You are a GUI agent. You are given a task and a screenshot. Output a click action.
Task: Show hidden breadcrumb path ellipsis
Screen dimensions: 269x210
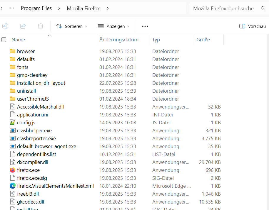[12, 9]
